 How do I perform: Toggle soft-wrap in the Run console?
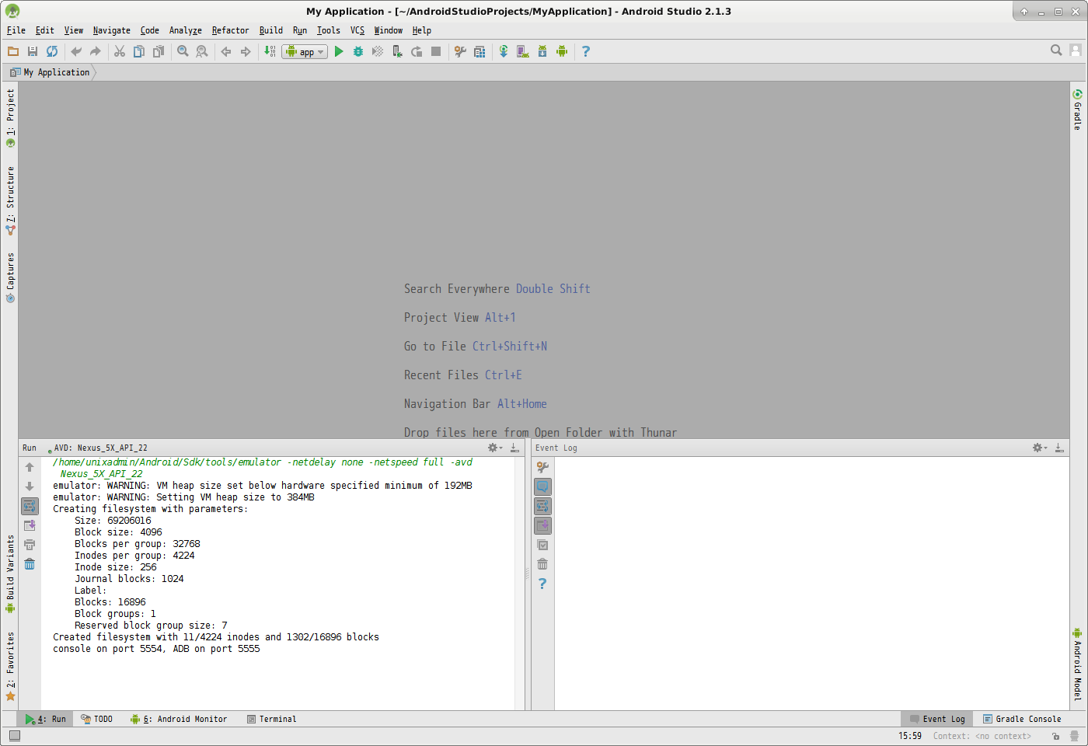tap(30, 506)
